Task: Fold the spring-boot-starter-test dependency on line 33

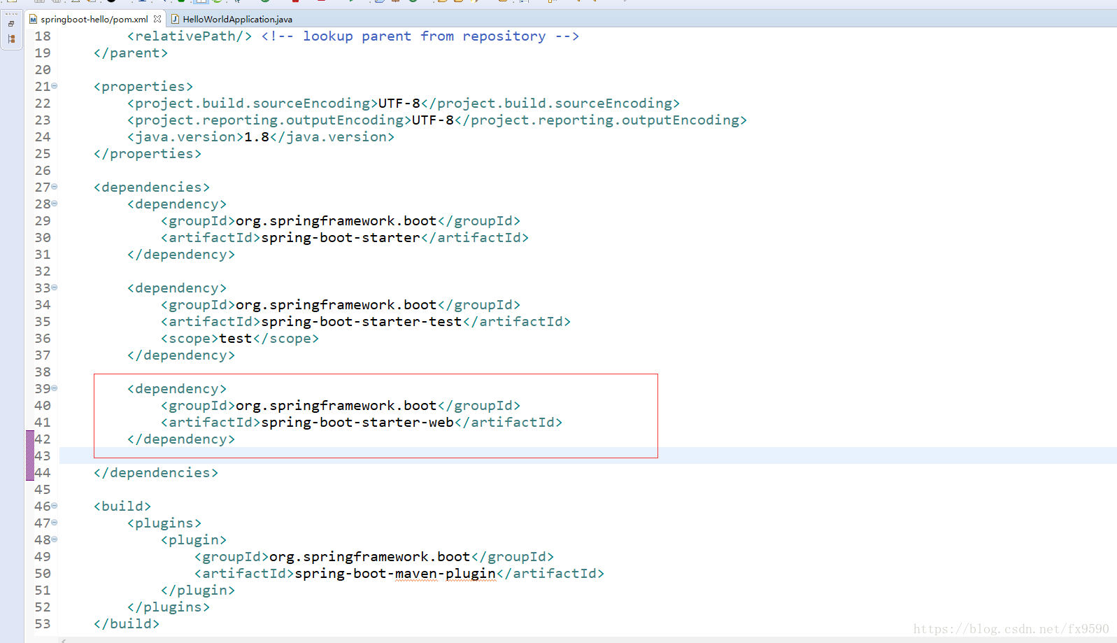Action: coord(55,288)
